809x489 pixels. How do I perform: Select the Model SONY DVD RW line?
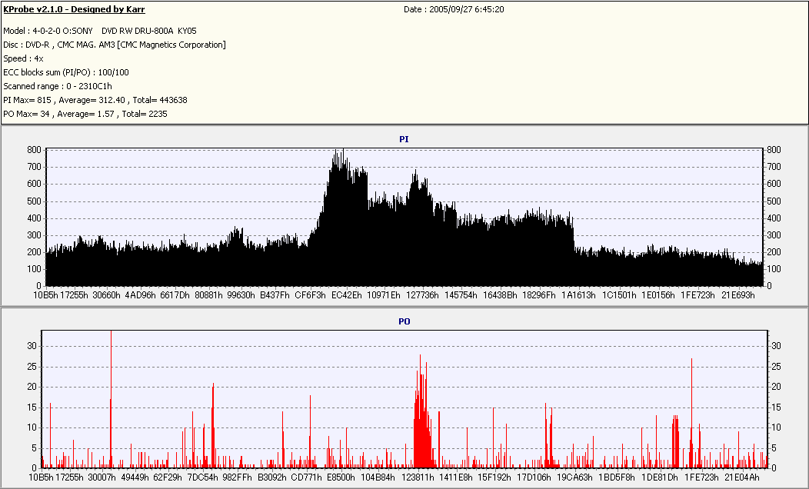point(99,31)
